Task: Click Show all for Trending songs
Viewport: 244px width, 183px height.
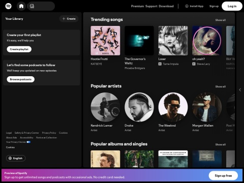Action: coord(221,20)
